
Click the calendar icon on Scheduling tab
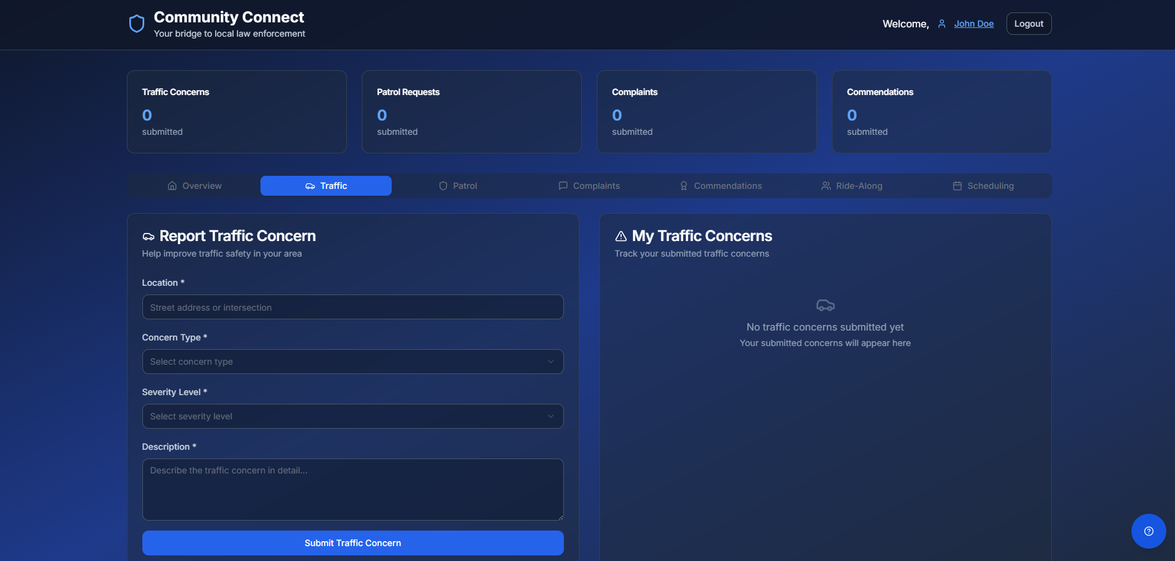click(957, 186)
